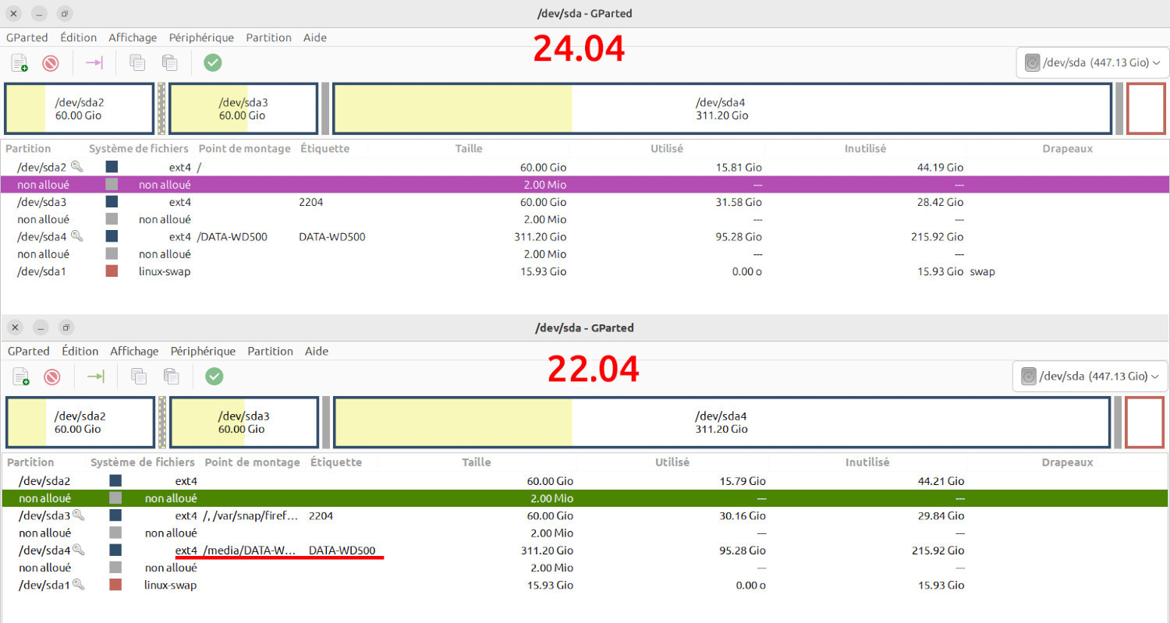The image size is (1170, 623).
Task: Select /dev/sda1 linux-swap row in top window
Action: [x=585, y=271]
